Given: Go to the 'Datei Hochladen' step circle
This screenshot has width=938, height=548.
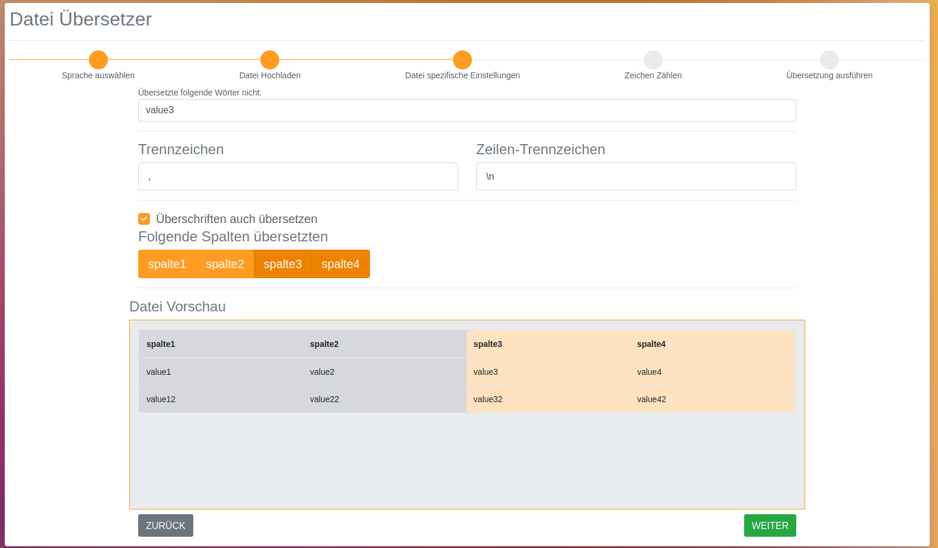Looking at the screenshot, I should point(270,60).
